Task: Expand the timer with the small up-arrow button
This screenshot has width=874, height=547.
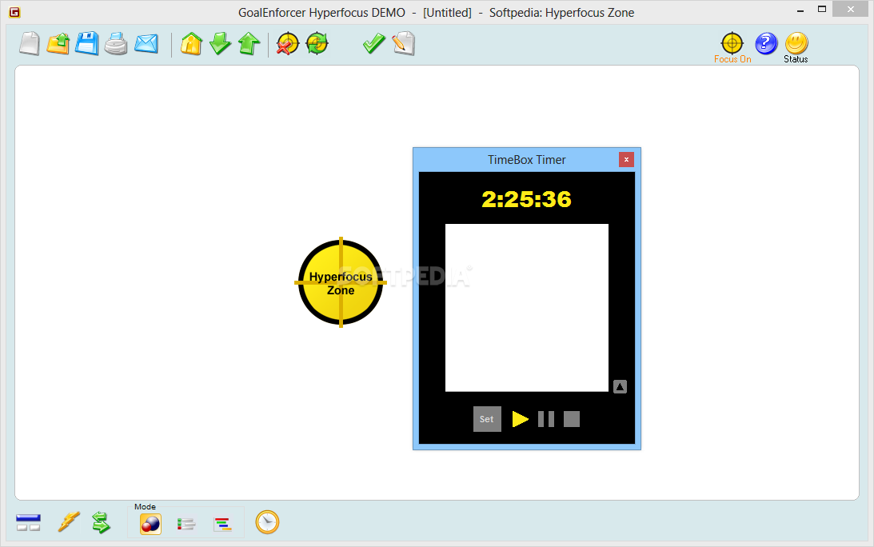Action: coord(620,386)
